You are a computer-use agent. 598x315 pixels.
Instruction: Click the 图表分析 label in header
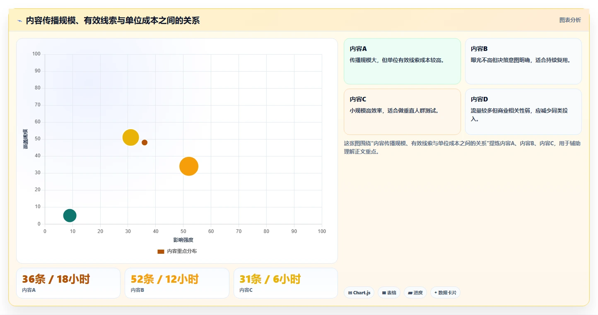click(x=570, y=20)
